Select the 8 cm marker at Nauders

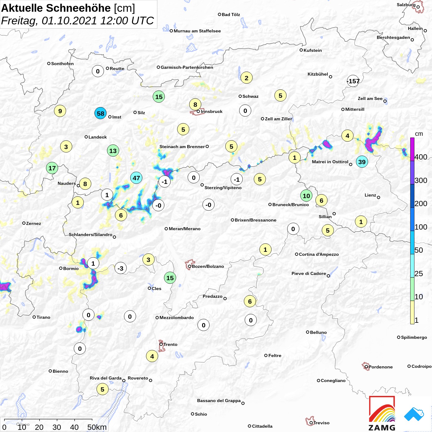85,184
